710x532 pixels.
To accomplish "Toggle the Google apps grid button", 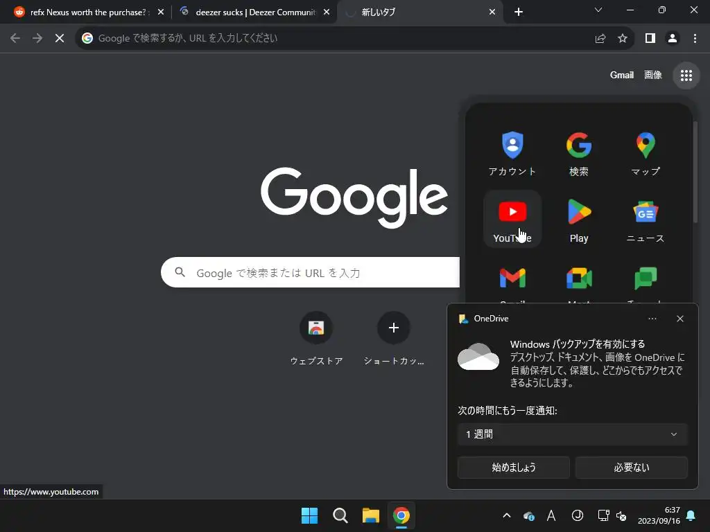I will tap(686, 76).
